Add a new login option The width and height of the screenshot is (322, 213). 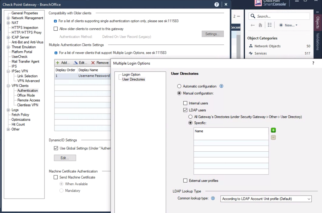pyautogui.click(x=63, y=63)
